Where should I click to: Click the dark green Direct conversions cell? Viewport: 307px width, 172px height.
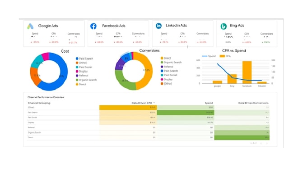coord(242,138)
